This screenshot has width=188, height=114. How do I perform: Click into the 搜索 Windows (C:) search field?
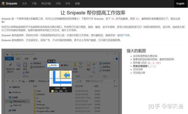pos(101,81)
